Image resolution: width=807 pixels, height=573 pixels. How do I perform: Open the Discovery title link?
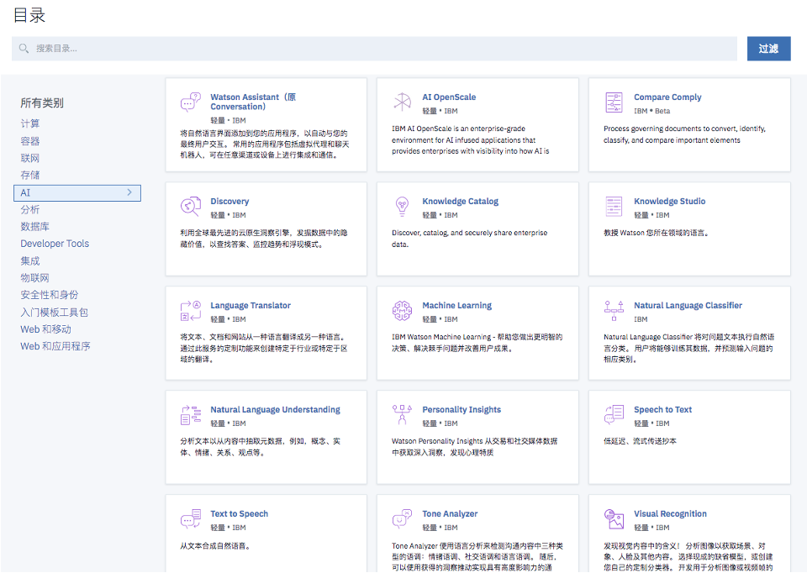(x=229, y=201)
